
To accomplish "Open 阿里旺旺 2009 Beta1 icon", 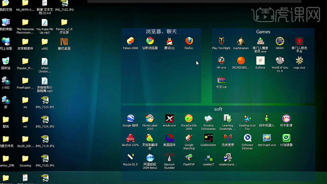I will click(x=150, y=158).
